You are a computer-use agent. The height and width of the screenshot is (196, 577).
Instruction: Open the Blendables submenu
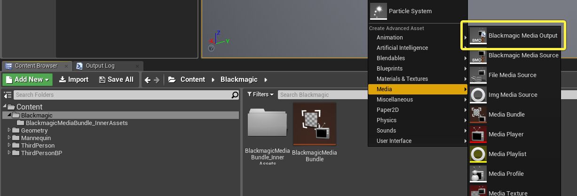click(x=418, y=58)
